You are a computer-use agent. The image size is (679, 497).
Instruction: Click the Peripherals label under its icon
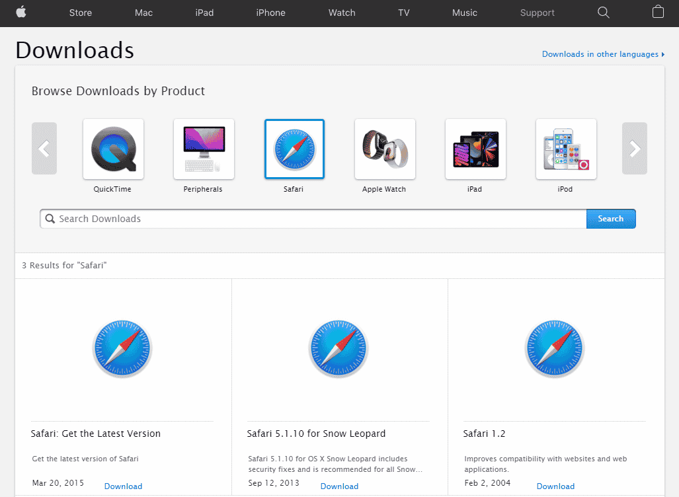(203, 189)
